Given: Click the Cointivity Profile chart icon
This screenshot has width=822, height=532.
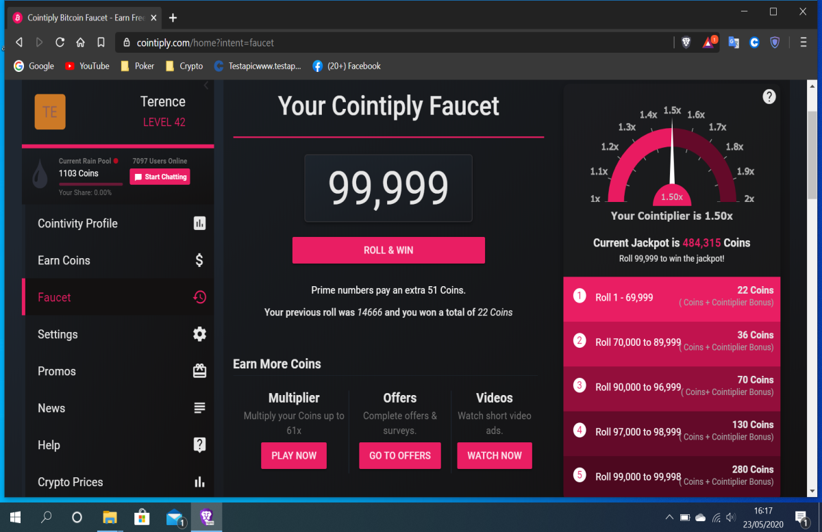Looking at the screenshot, I should (199, 223).
